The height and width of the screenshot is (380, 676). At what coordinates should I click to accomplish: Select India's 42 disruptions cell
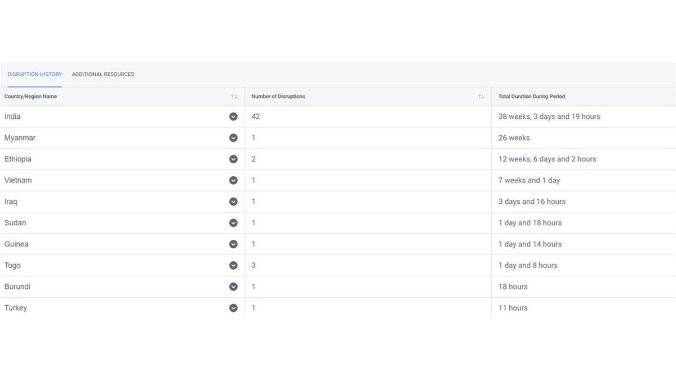[256, 117]
